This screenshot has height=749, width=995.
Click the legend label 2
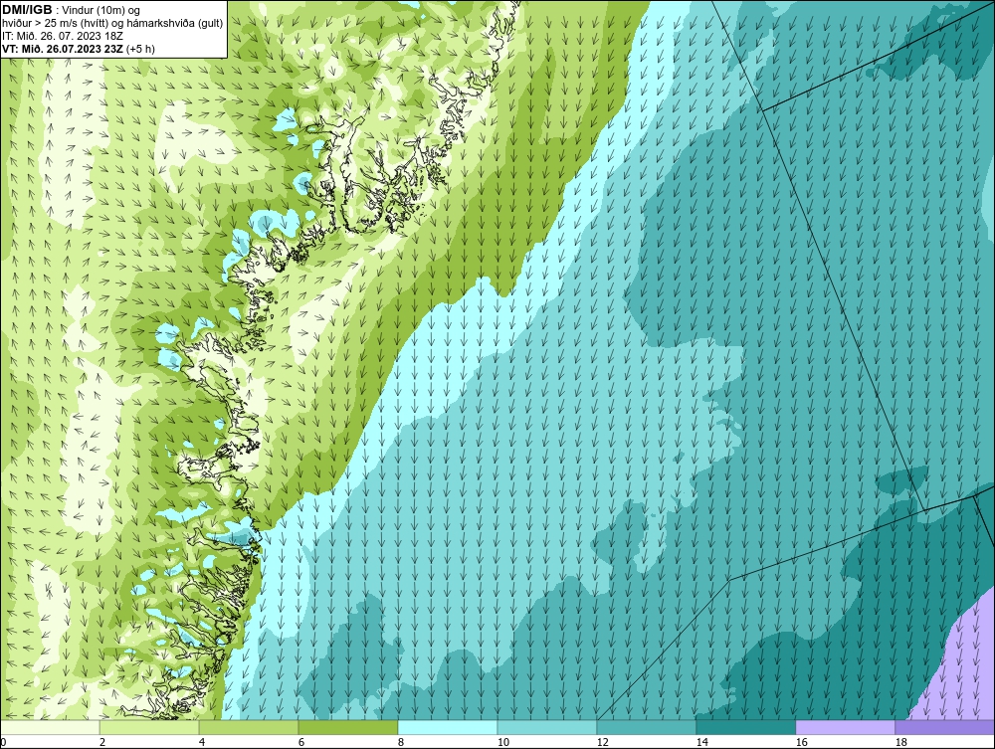point(102,742)
